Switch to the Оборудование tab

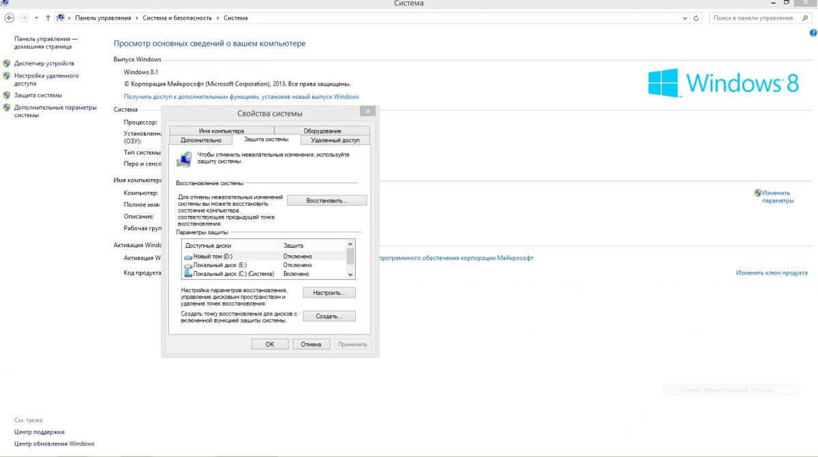coord(322,131)
